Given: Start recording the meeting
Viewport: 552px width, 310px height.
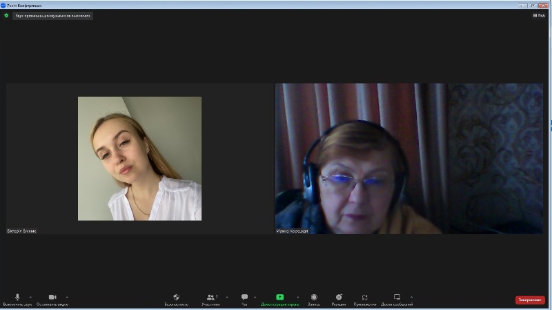Looking at the screenshot, I should pyautogui.click(x=314, y=300).
